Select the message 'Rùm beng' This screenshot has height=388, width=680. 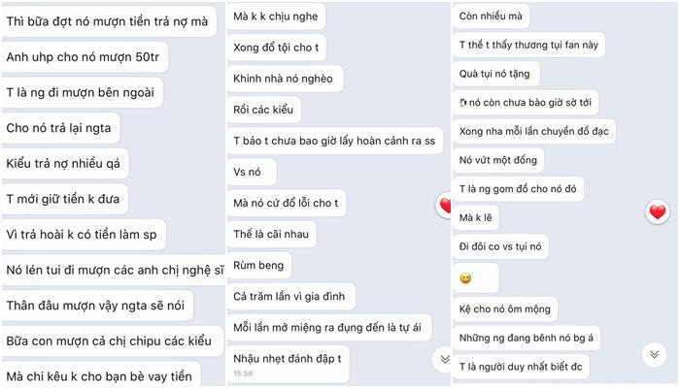259,265
